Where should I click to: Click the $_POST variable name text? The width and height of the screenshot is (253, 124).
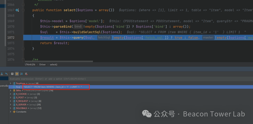tap(20, 97)
